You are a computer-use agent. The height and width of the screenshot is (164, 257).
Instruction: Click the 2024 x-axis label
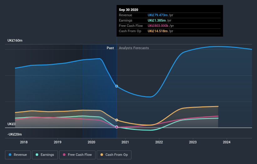[227, 142]
